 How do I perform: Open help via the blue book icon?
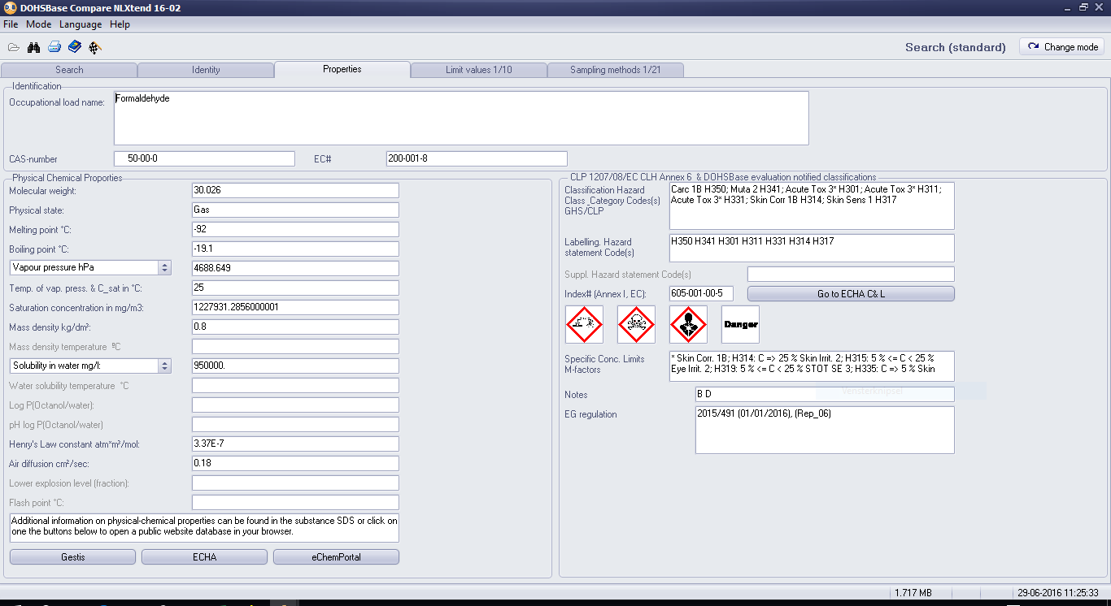[75, 47]
